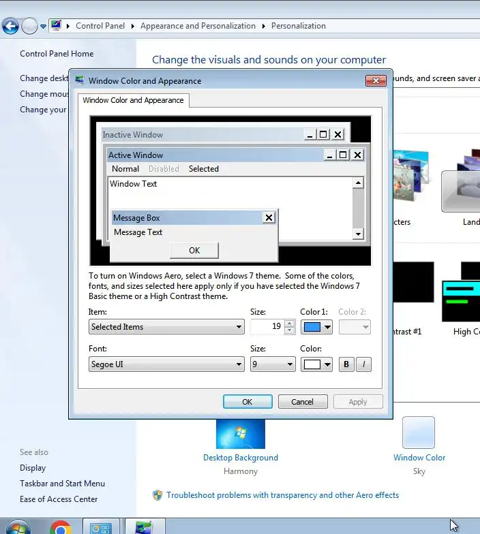This screenshot has height=534, width=480.
Task: Click Cancel in the dialog
Action: (x=303, y=402)
